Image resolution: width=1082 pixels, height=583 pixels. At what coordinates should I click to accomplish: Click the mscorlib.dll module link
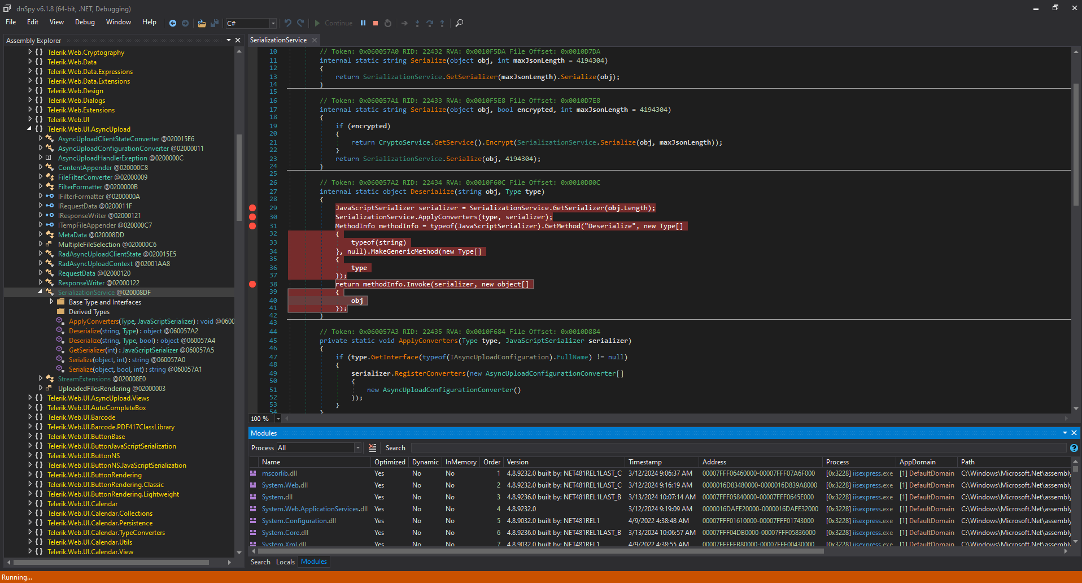point(279,473)
